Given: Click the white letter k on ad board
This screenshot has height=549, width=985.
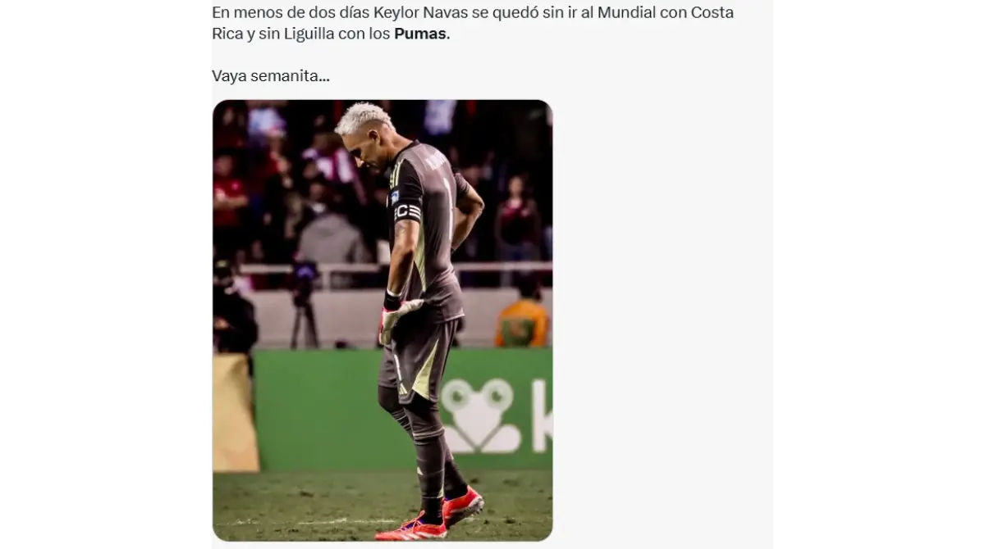Looking at the screenshot, I should [542, 416].
